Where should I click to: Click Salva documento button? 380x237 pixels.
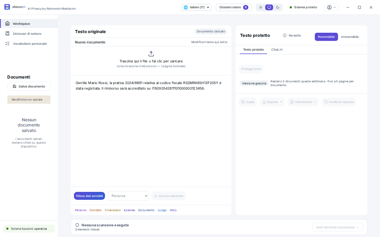tap(29, 86)
